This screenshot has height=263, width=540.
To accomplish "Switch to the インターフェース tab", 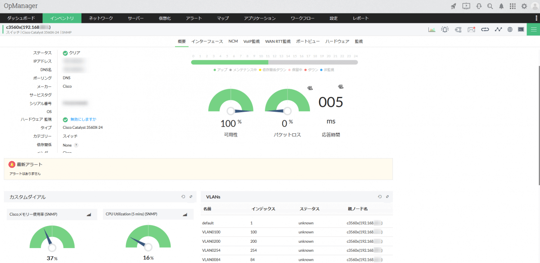I will coord(207,41).
